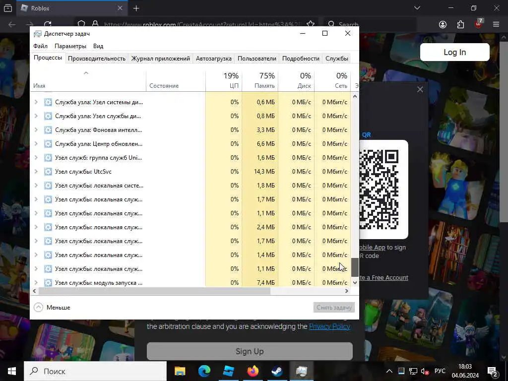The width and height of the screenshot is (508, 381).
Task: Switch to Подробности tab
Action: pyautogui.click(x=301, y=59)
